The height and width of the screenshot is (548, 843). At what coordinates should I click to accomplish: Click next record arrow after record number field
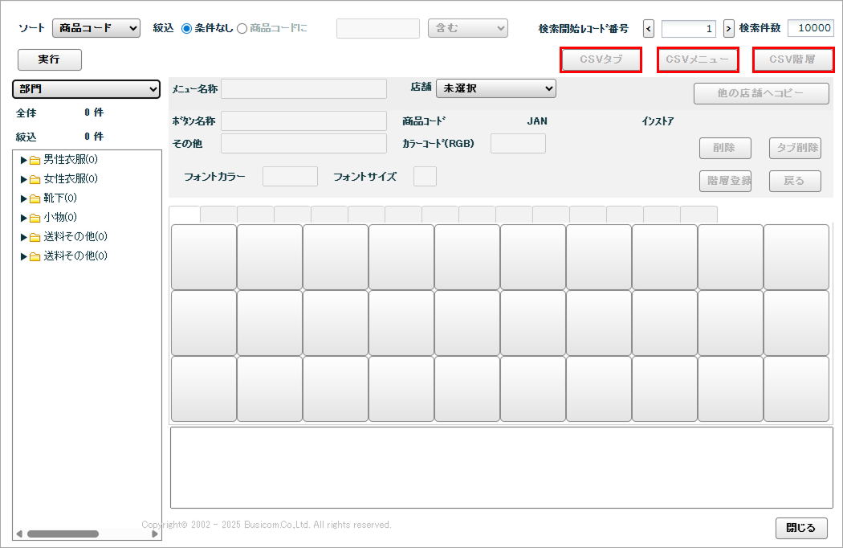pyautogui.click(x=729, y=29)
